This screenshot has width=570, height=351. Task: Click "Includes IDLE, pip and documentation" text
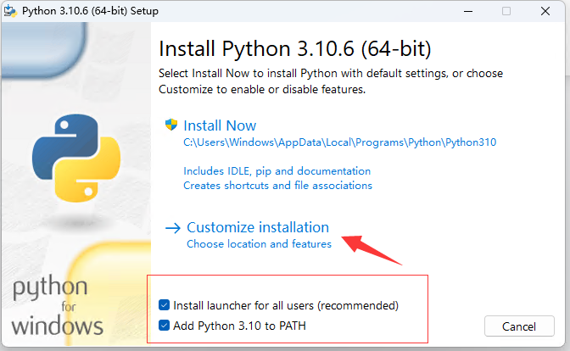[277, 171]
